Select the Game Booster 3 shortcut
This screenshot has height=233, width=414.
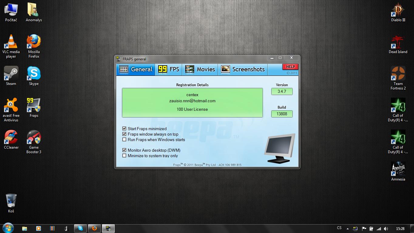[x=34, y=142]
